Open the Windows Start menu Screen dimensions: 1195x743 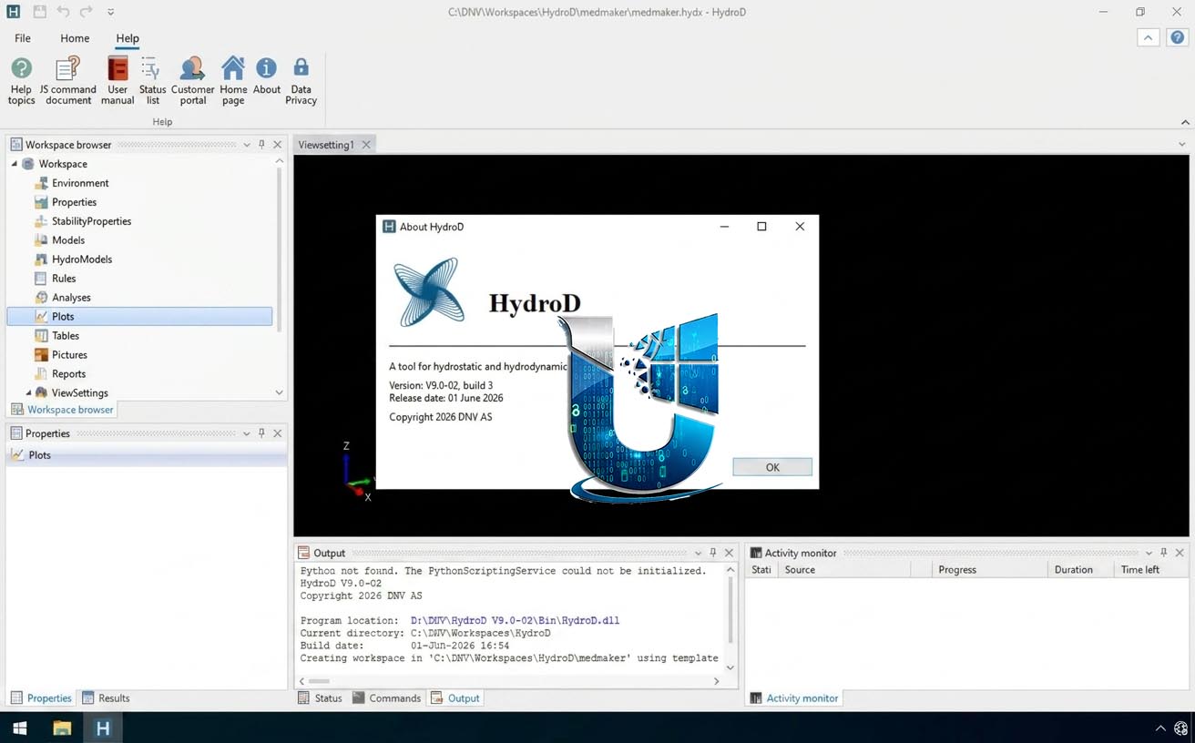coord(19,728)
